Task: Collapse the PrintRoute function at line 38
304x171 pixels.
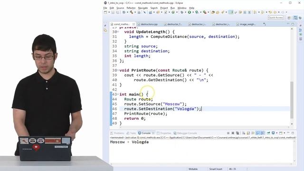Action: coord(118,70)
